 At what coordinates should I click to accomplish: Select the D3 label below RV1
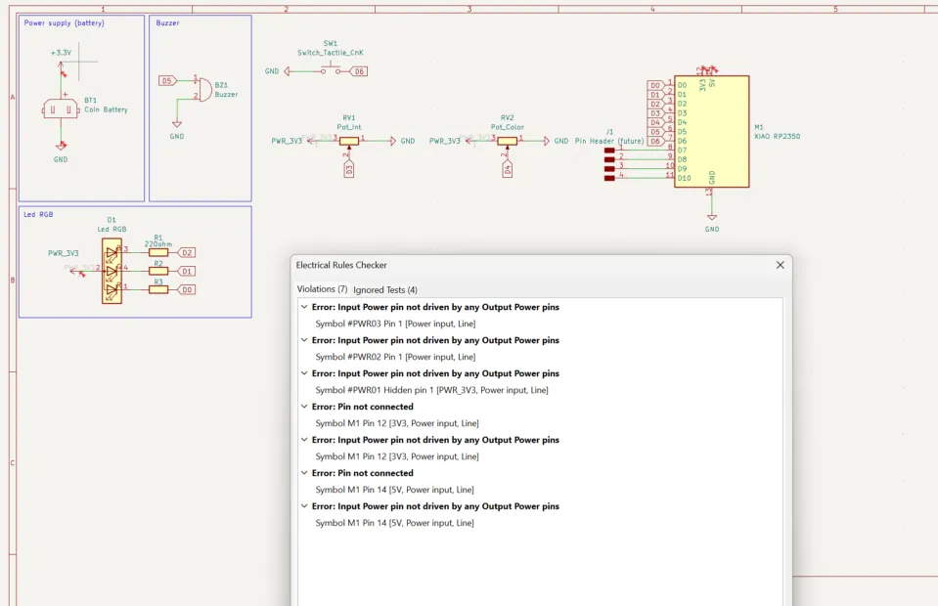coord(349,169)
